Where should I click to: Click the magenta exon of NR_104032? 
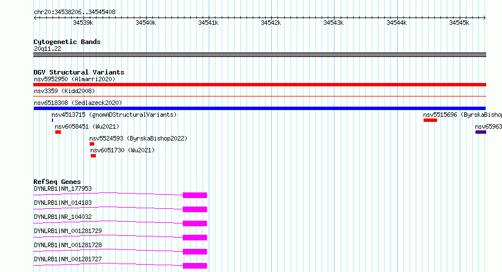coord(195,223)
